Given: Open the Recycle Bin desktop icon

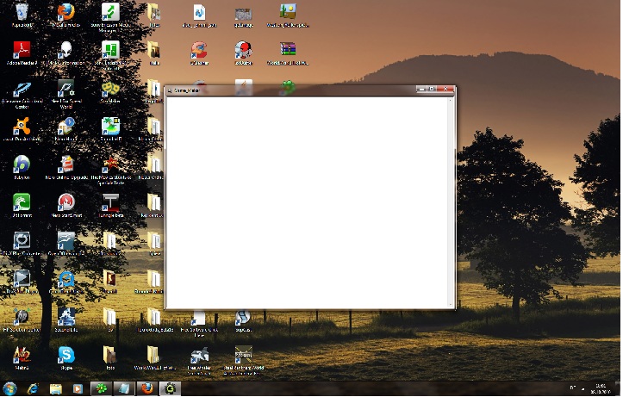Looking at the screenshot, I should [x=21, y=12].
